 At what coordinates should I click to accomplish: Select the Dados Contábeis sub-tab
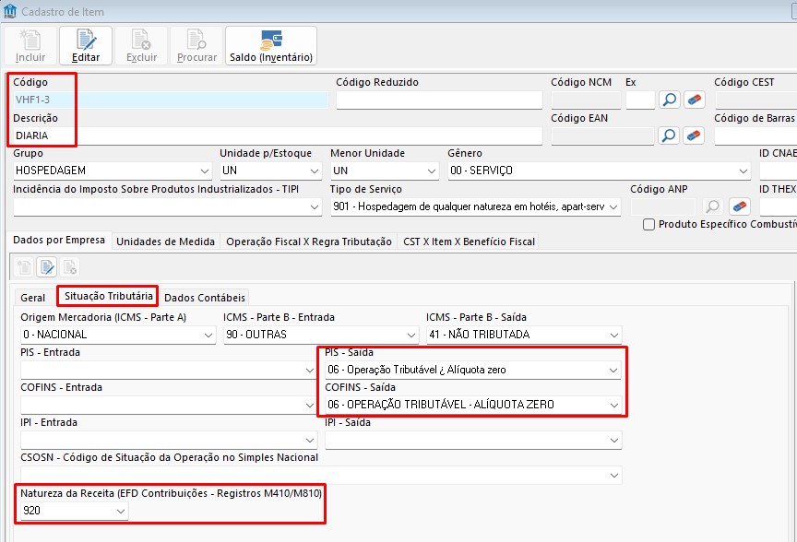click(x=205, y=298)
